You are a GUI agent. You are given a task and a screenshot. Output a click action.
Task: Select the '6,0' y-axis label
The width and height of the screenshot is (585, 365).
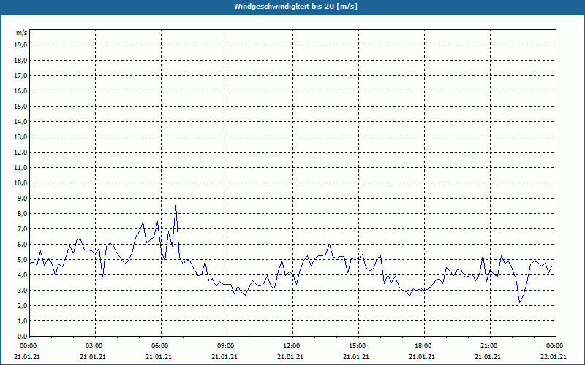tap(23, 245)
